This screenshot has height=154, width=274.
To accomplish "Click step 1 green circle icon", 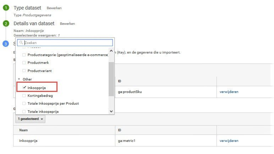I will coord(6,8).
